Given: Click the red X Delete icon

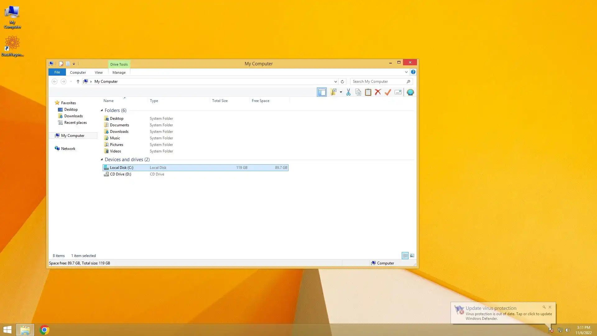Looking at the screenshot, I should [x=378, y=92].
